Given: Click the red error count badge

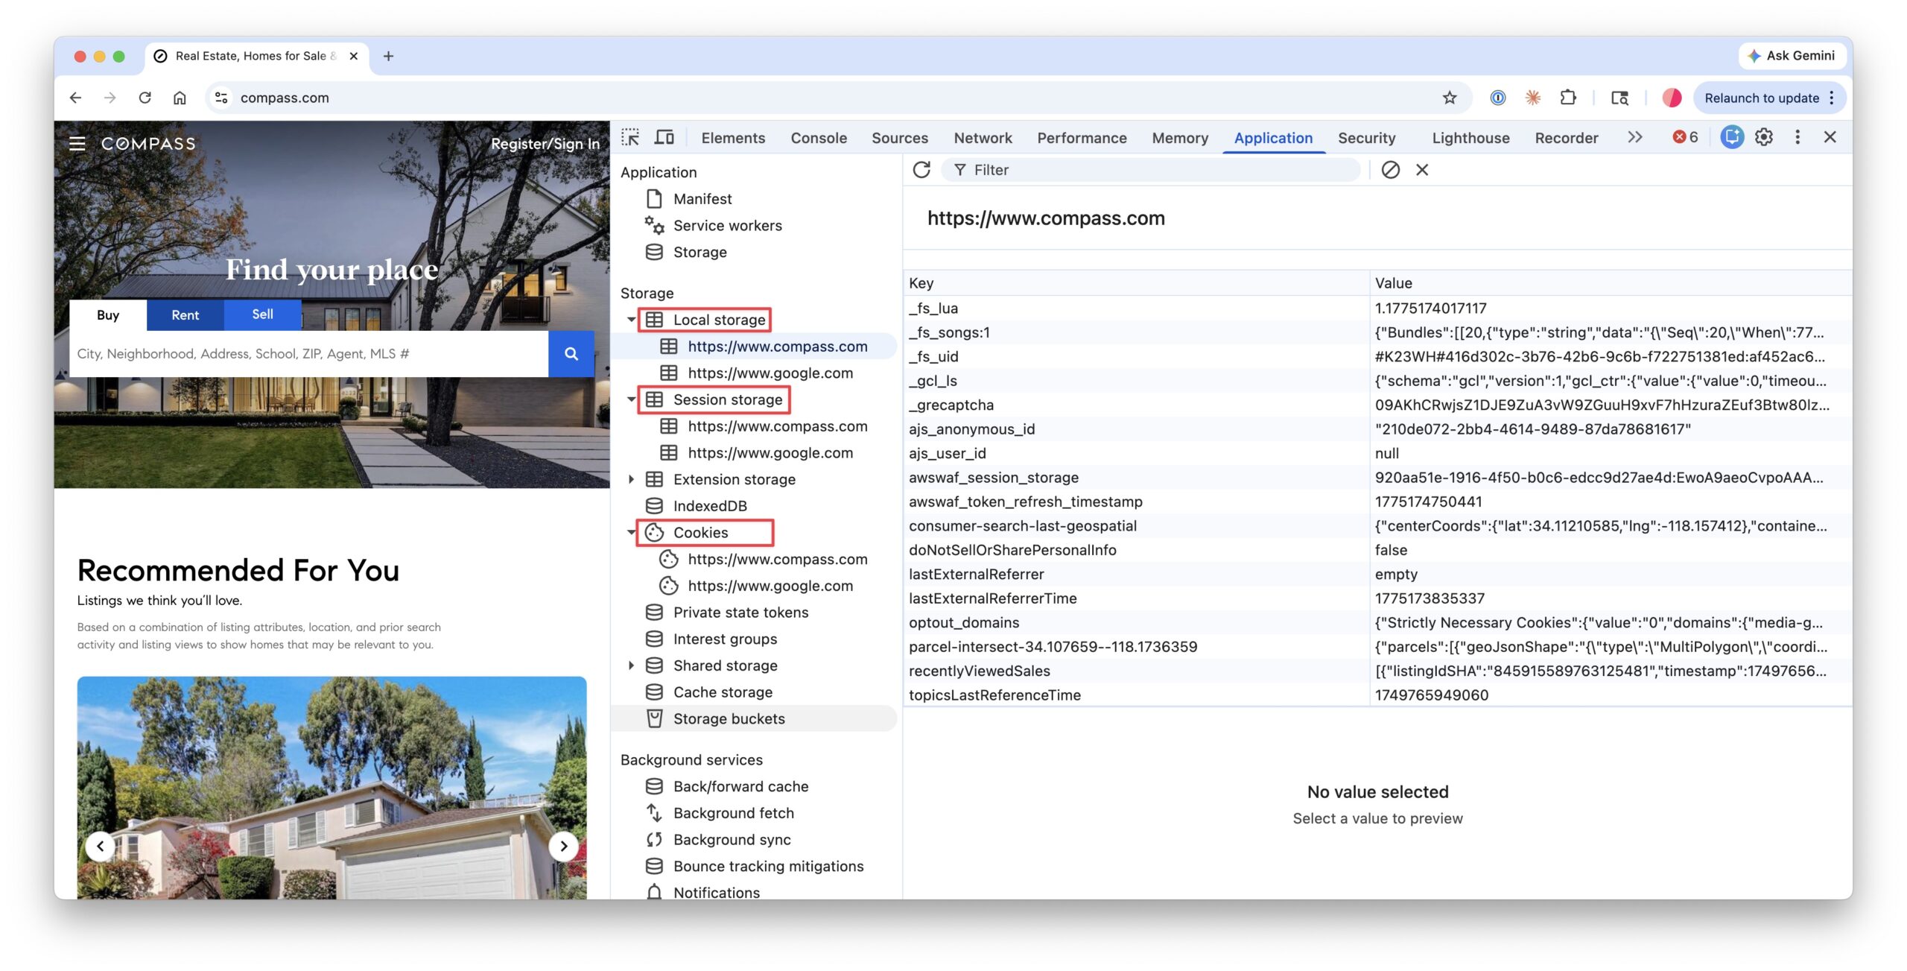Looking at the screenshot, I should (x=1685, y=138).
